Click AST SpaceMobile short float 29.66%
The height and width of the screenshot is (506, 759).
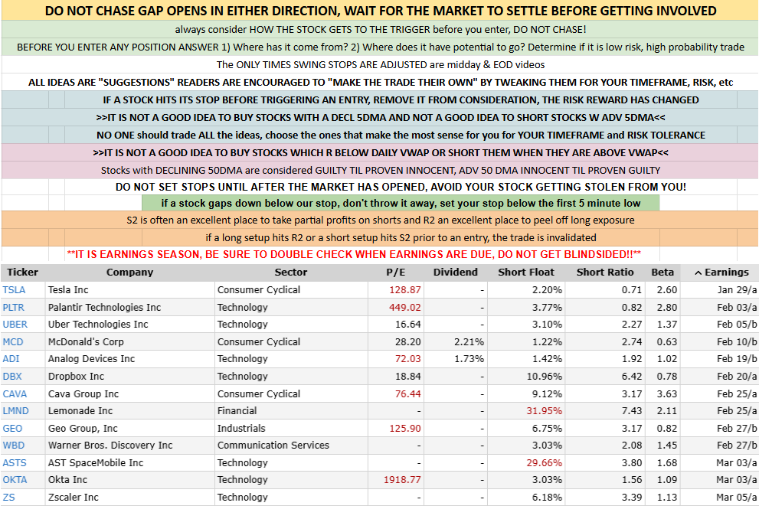point(544,462)
